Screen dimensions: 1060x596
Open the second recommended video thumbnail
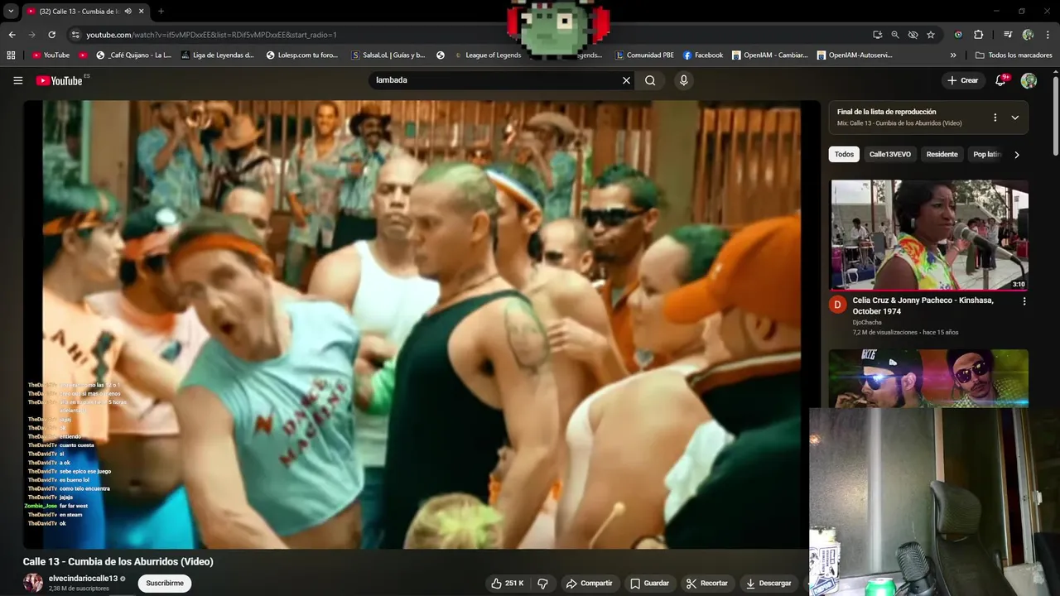929,378
